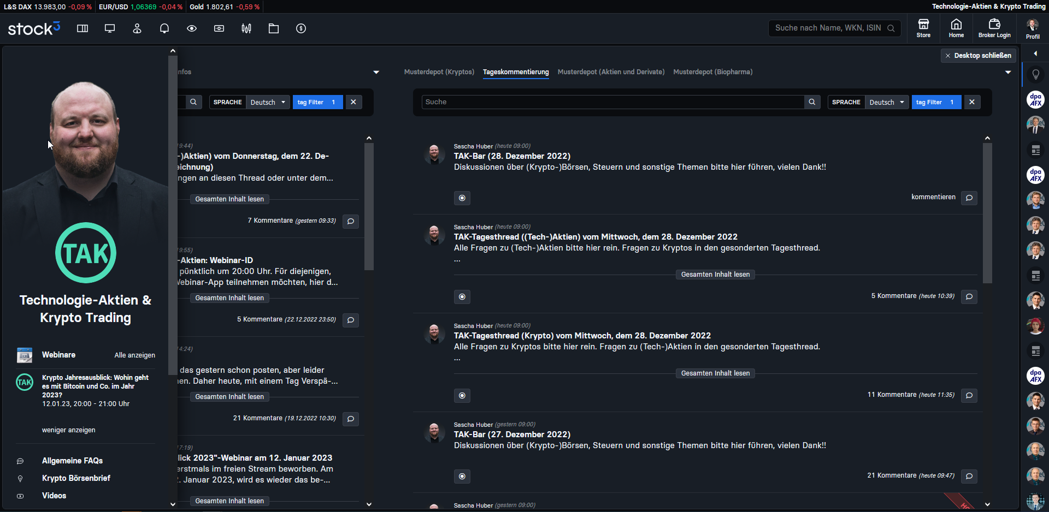
Task: Focus the 'Suche nach Name, WKN, ISIN' field
Action: coord(828,28)
